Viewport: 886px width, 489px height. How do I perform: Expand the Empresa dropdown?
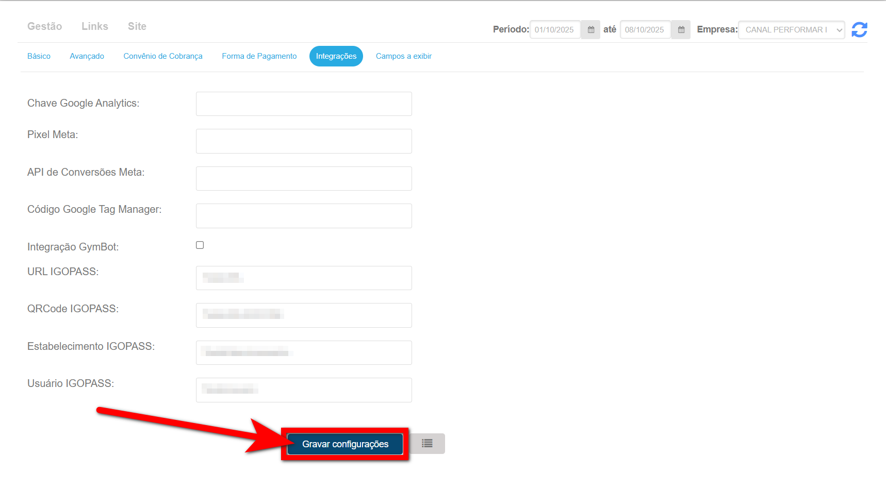tap(791, 30)
